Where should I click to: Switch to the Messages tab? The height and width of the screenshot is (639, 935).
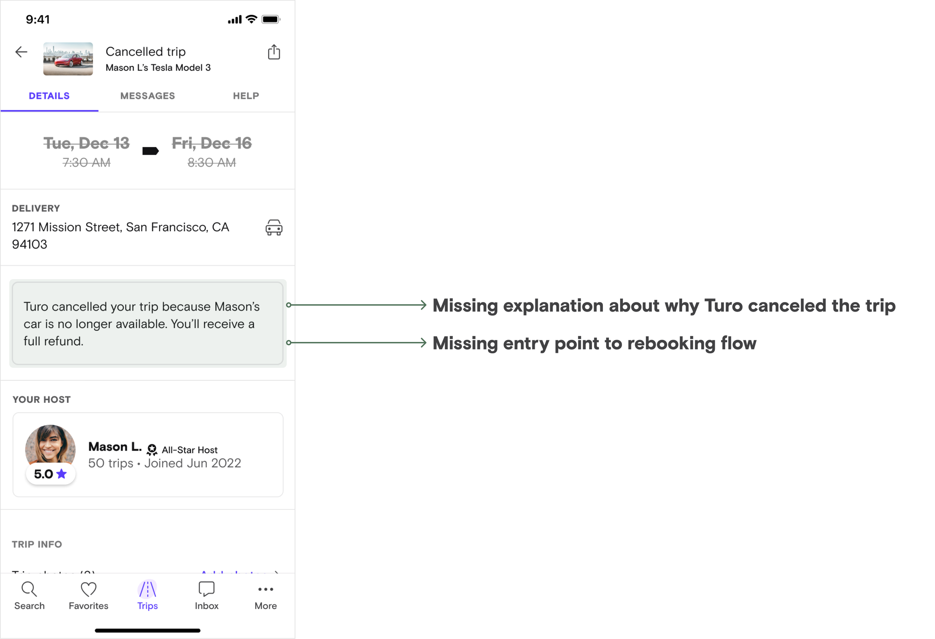[148, 96]
